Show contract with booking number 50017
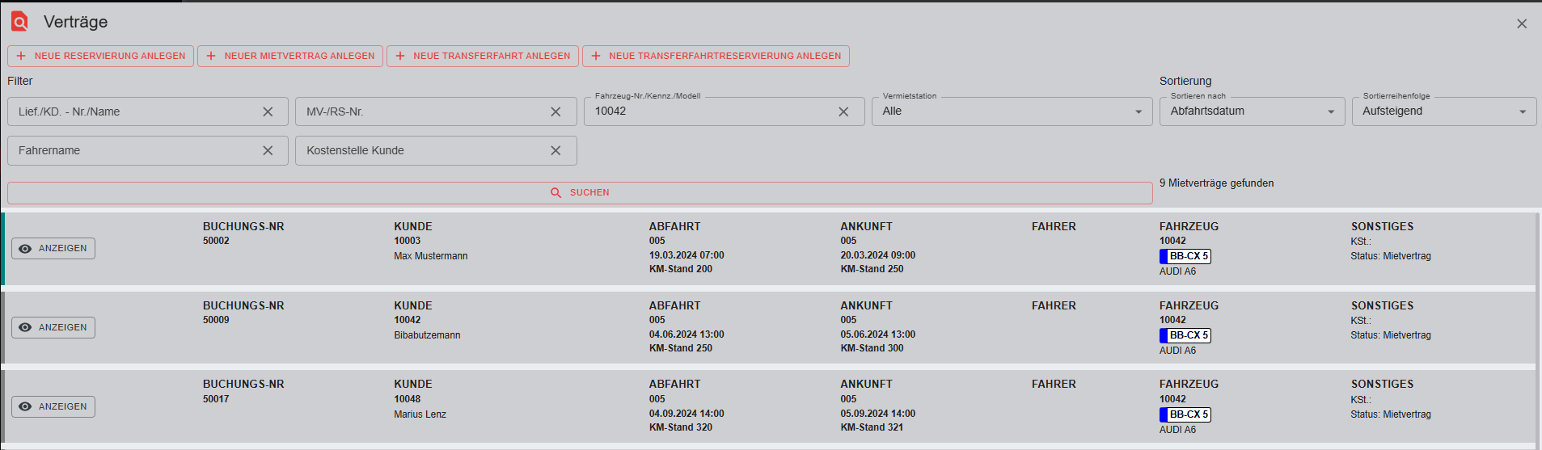This screenshot has height=450, width=1542. [53, 407]
